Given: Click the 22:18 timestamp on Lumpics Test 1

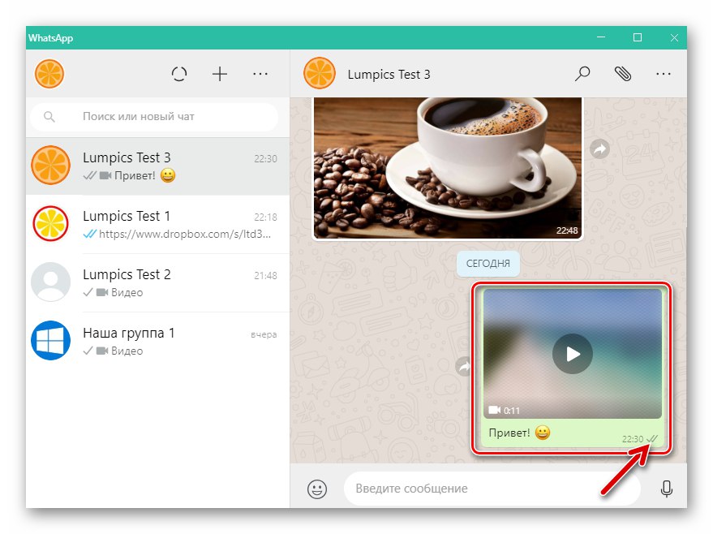Looking at the screenshot, I should point(265,217).
